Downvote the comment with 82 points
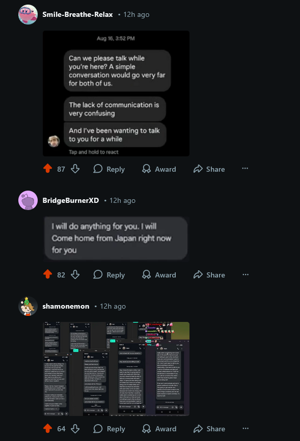Viewport: 300px width, 441px height. pyautogui.click(x=75, y=274)
